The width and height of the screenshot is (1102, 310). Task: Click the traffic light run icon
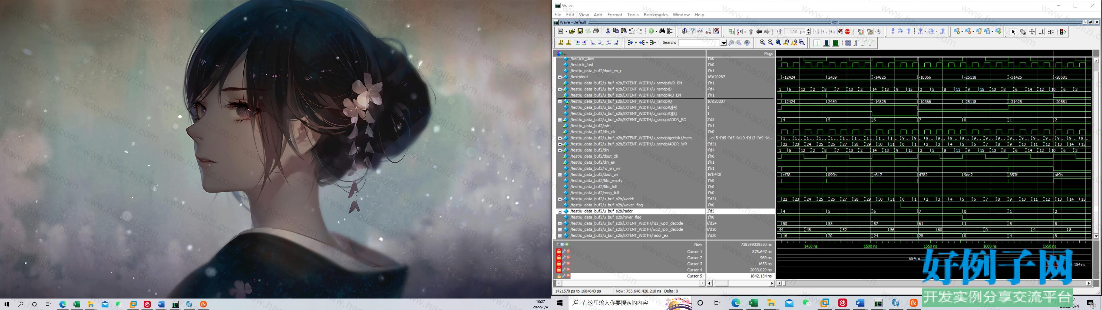1063,32
